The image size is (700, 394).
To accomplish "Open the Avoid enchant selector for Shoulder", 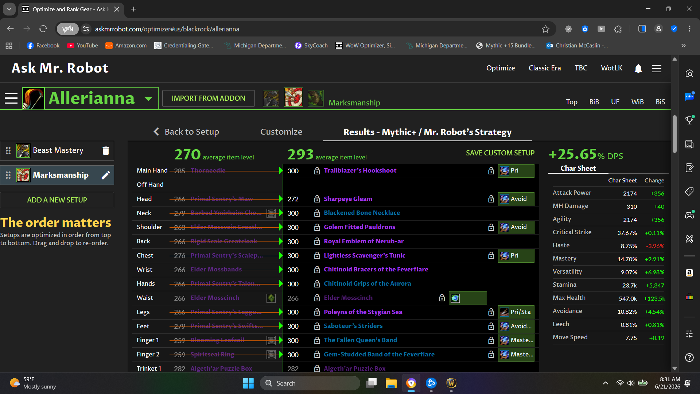I will 516,227.
